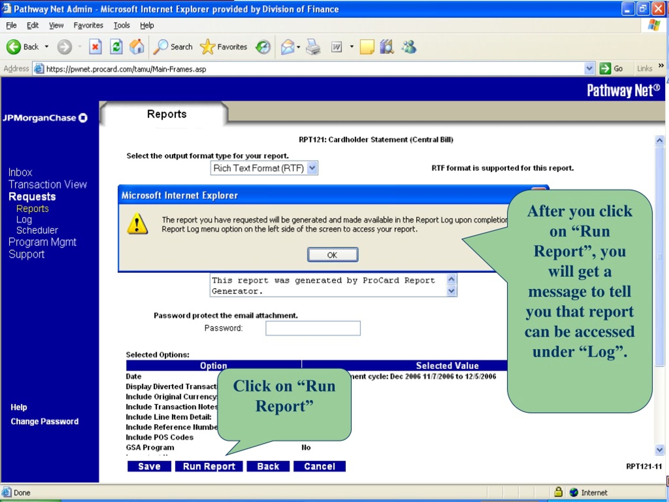Click the JPMorganChase logo

pyautogui.click(x=45, y=118)
